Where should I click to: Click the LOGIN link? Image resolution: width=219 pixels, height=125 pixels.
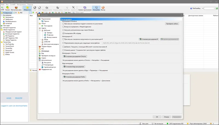point(9,98)
